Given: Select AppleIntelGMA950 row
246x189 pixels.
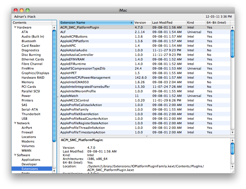Looking at the screenshot, I should pyautogui.click(x=145, y=82).
